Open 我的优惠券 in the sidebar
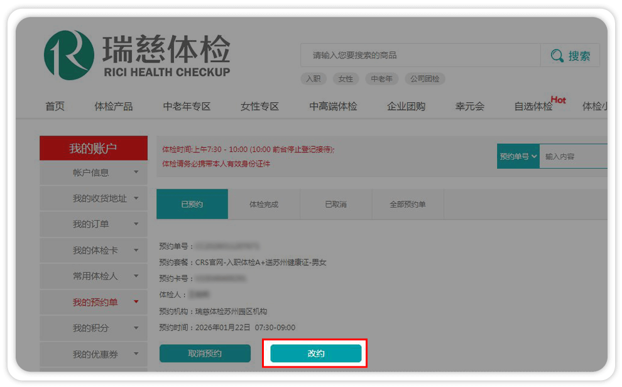Viewport: 622px width, 387px height. click(x=94, y=354)
